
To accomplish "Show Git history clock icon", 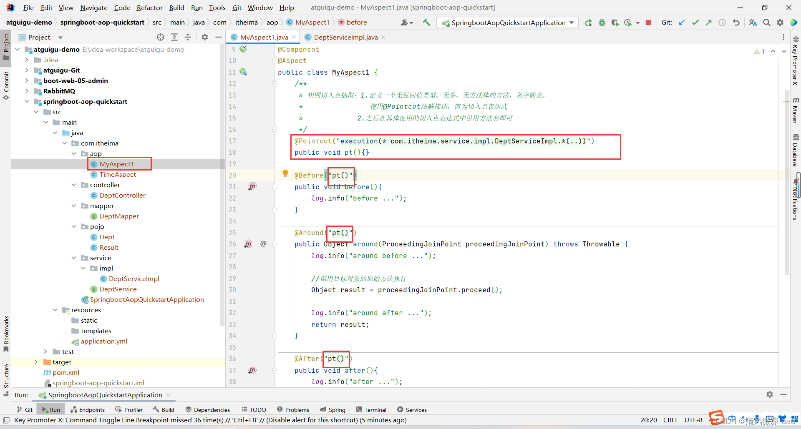I will coord(722,23).
